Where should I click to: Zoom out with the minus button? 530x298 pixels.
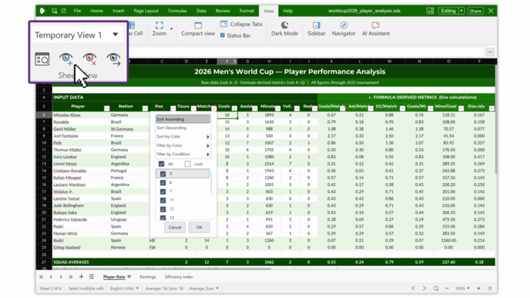click(x=447, y=288)
